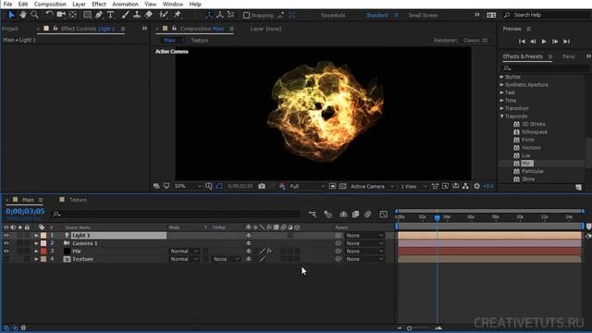
Task: Expand the Light 1 layer properties
Action: click(37, 235)
